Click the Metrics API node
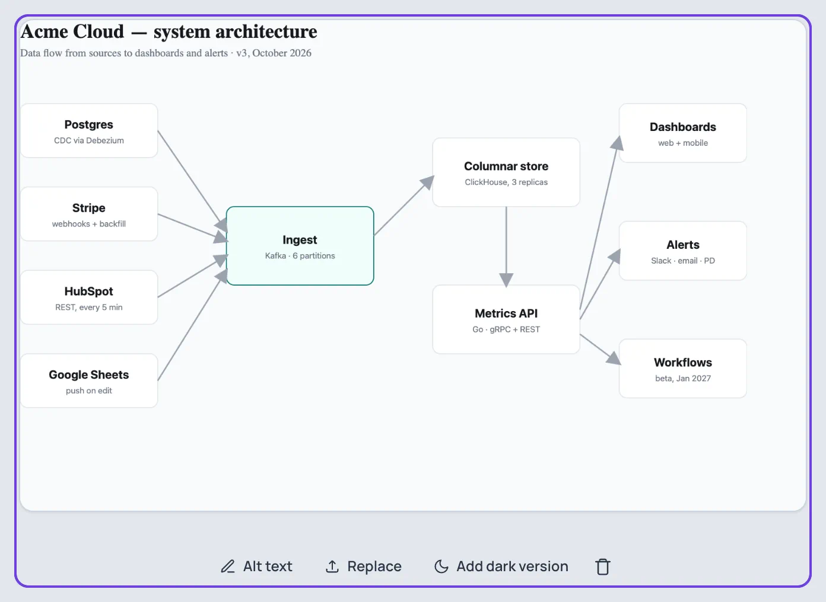Image resolution: width=826 pixels, height=602 pixels. coord(506,319)
